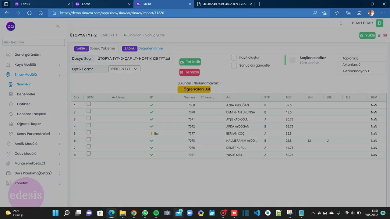Click the Sil delete button
Screen dimensions: 390x219
(x=382, y=35)
